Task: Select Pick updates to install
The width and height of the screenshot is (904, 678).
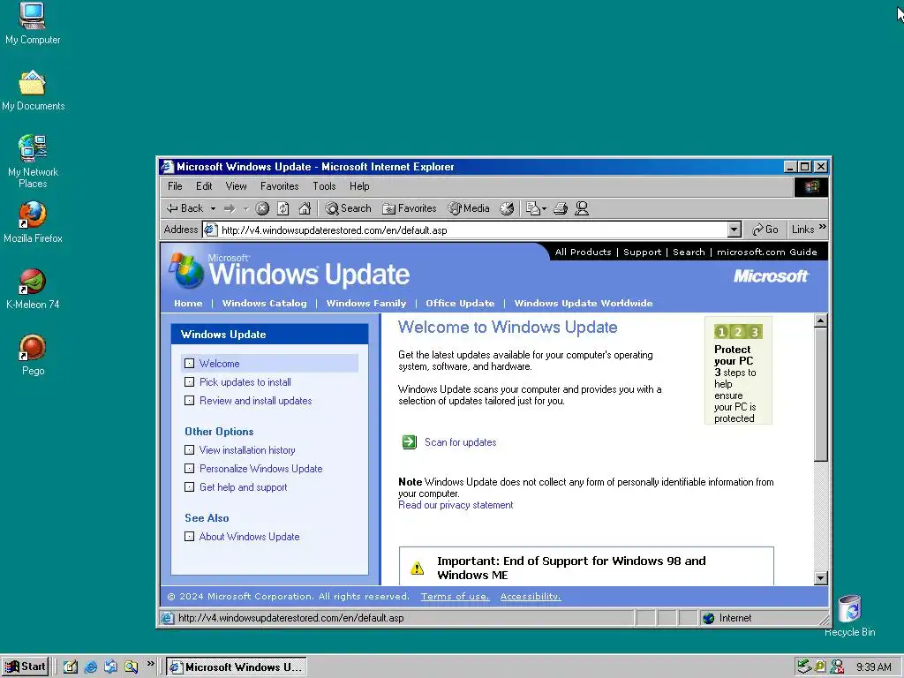Action: pos(245,382)
